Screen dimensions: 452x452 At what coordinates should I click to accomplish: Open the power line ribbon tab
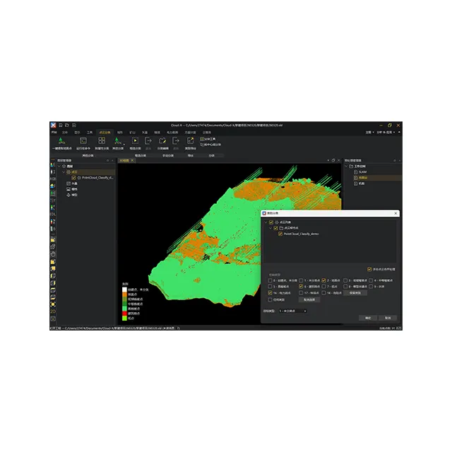coord(172,132)
